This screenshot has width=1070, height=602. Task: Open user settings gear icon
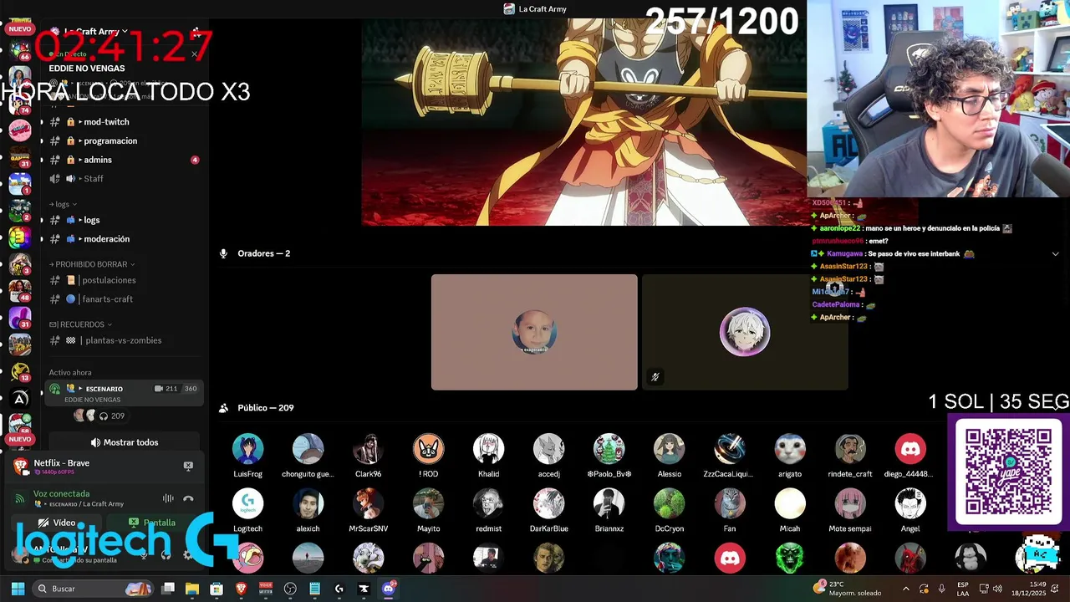[187, 554]
